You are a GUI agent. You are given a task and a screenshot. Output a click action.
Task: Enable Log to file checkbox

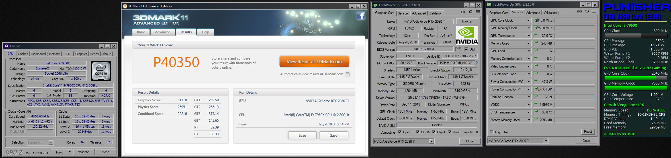click(492, 132)
